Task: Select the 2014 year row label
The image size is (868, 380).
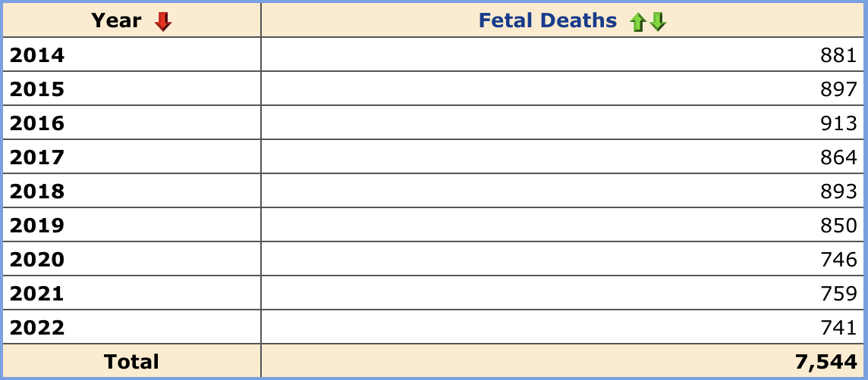Action: click(x=37, y=55)
